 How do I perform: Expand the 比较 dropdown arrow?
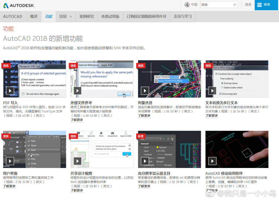click(71, 17)
